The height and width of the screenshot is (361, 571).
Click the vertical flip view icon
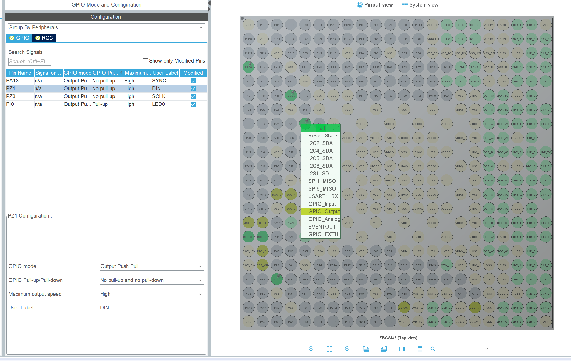click(420, 349)
